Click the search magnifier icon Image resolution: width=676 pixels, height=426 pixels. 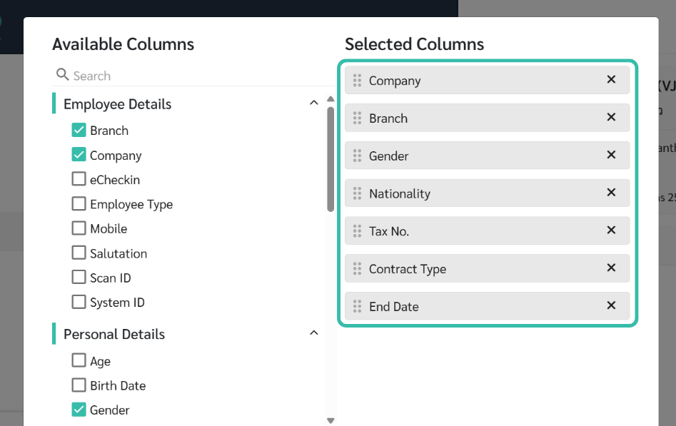pos(63,75)
